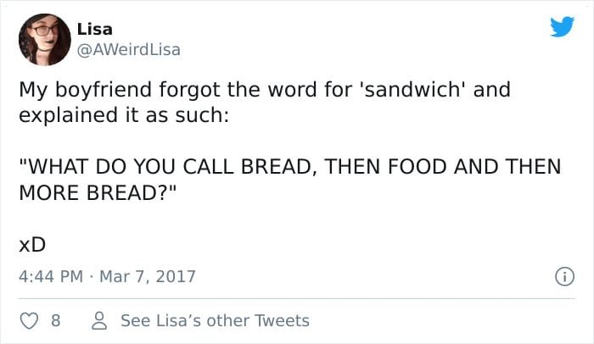Screen dimensions: 594x344
Task: Open Lisa's round profile picture
Action: tap(44, 40)
